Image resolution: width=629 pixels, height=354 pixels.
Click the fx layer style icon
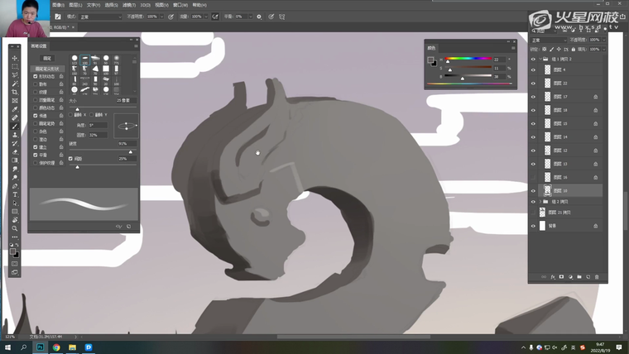pyautogui.click(x=552, y=276)
